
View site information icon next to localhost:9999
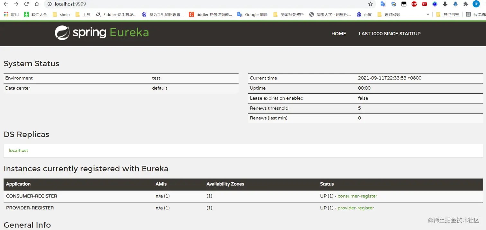click(x=50, y=4)
